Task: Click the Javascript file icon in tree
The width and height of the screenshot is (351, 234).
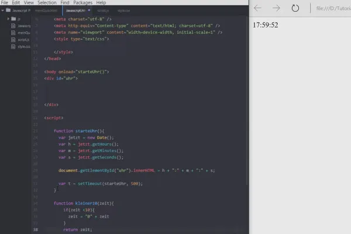Action: click(13, 26)
